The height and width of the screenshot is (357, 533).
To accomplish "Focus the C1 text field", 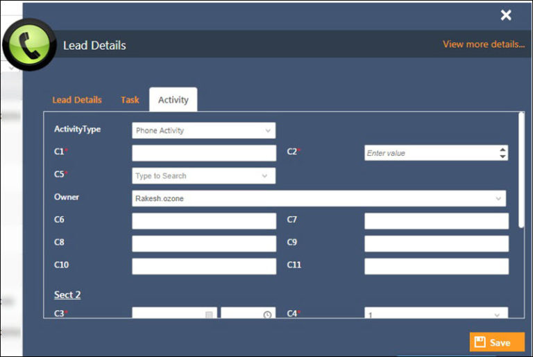I will [x=203, y=153].
